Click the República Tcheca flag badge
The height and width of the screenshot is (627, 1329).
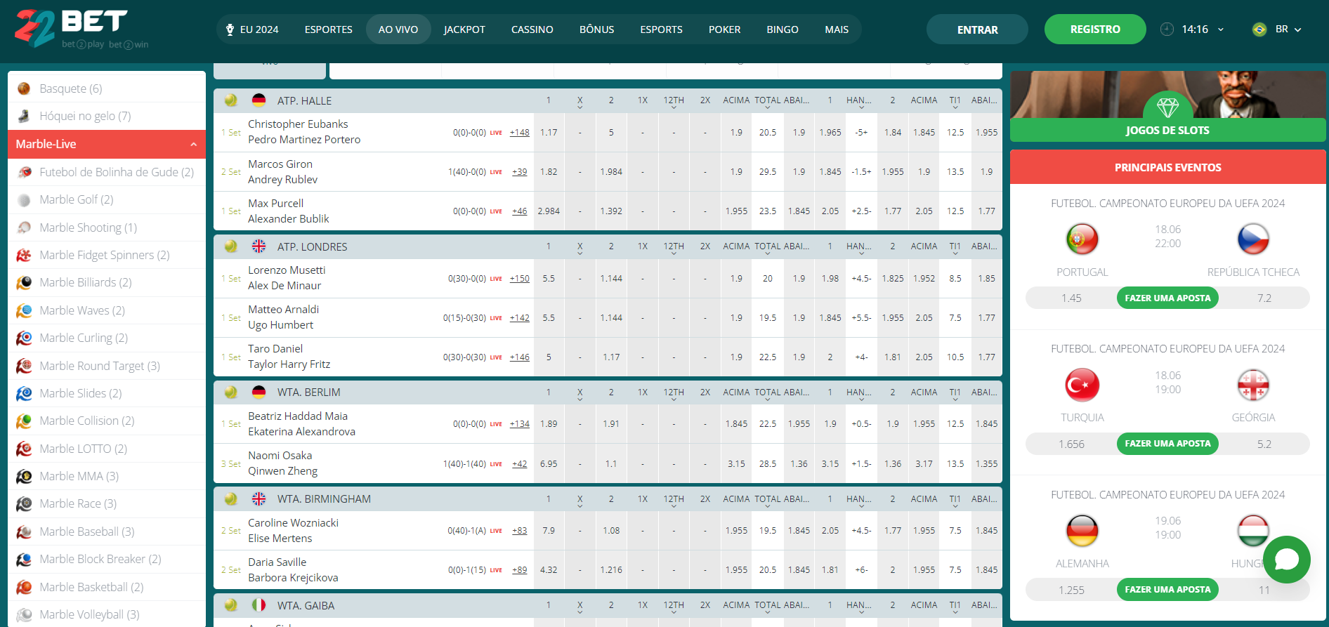(x=1253, y=239)
